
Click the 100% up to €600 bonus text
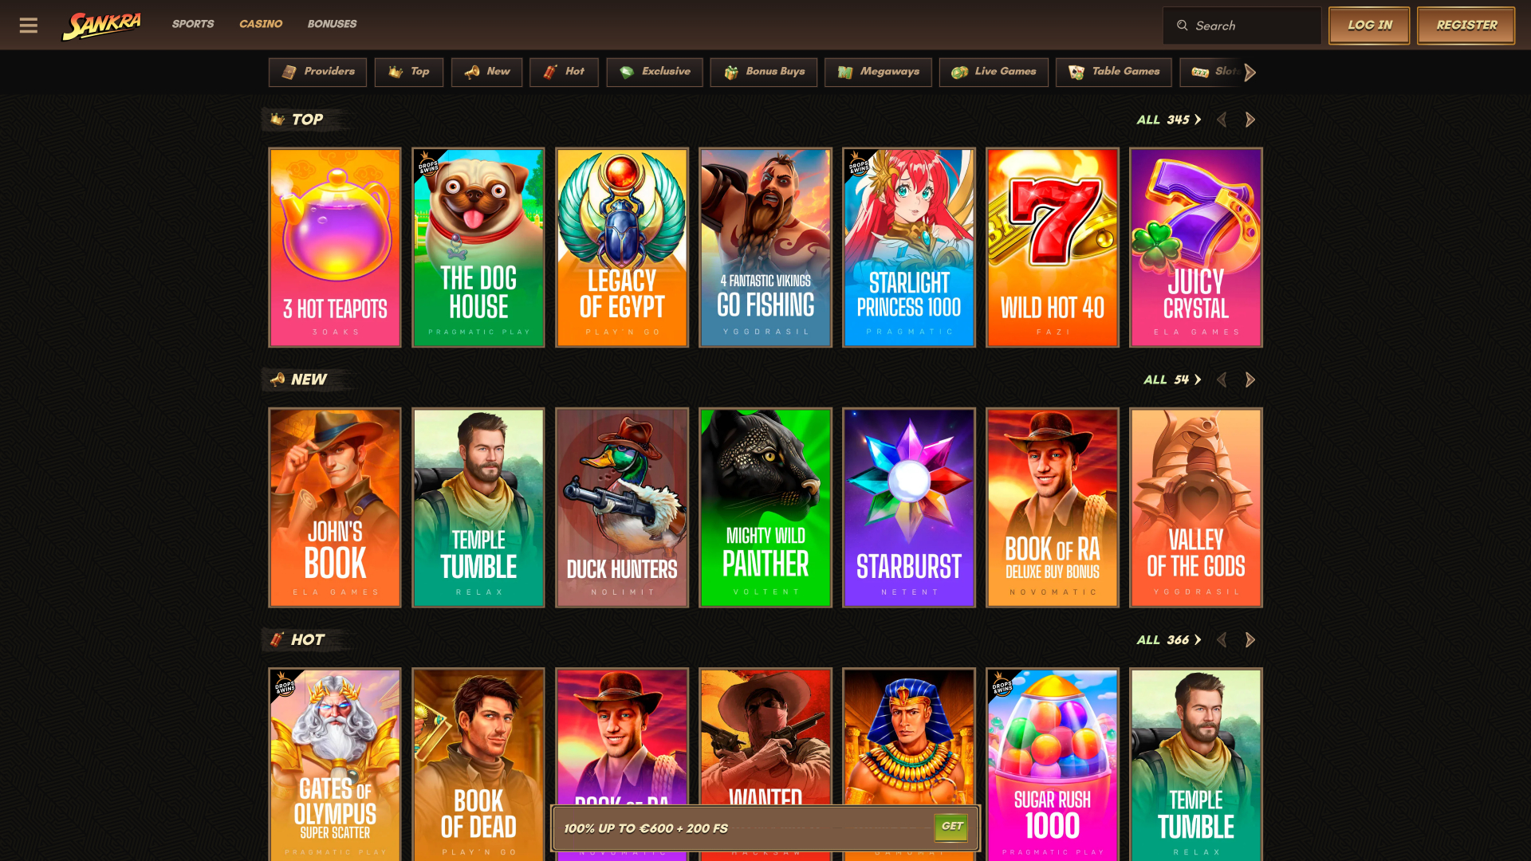click(x=646, y=828)
